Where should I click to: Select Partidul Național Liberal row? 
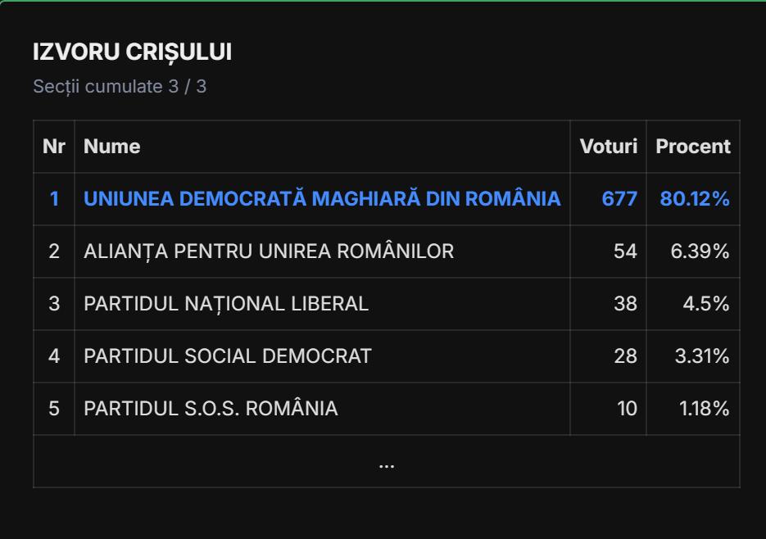click(226, 304)
